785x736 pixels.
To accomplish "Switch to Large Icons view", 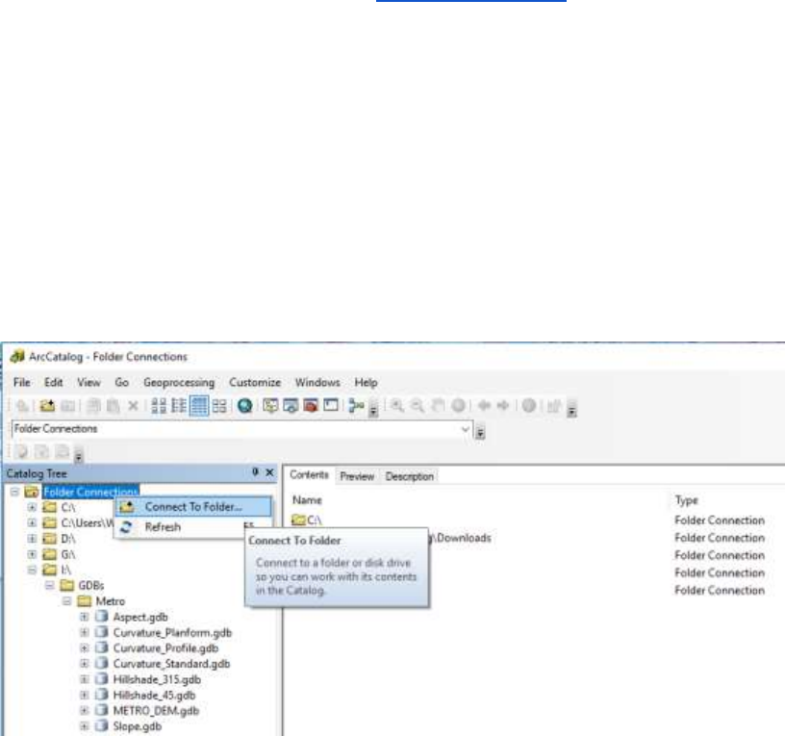I will (159, 406).
